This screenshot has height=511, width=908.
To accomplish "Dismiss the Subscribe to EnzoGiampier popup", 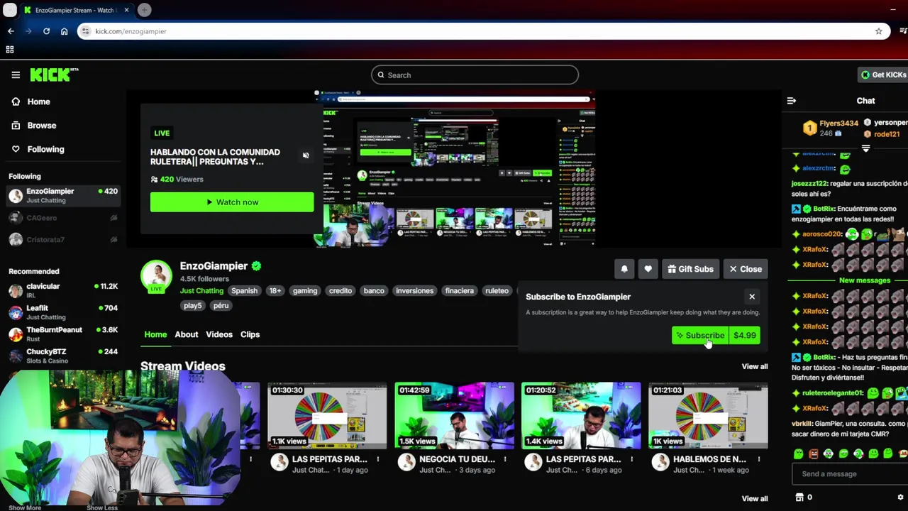I will [x=752, y=297].
